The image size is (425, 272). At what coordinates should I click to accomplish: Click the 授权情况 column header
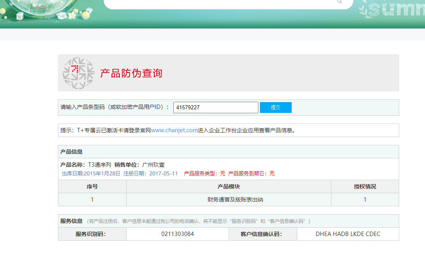point(365,186)
